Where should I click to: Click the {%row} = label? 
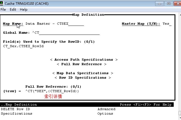coord(12,91)
